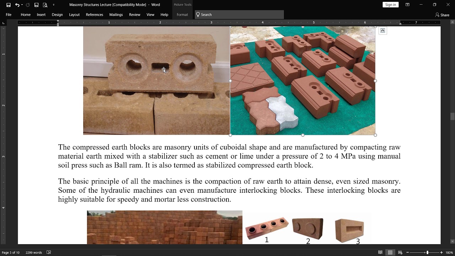The width and height of the screenshot is (455, 256).
Task: Click the Sign in button
Action: 391,5
